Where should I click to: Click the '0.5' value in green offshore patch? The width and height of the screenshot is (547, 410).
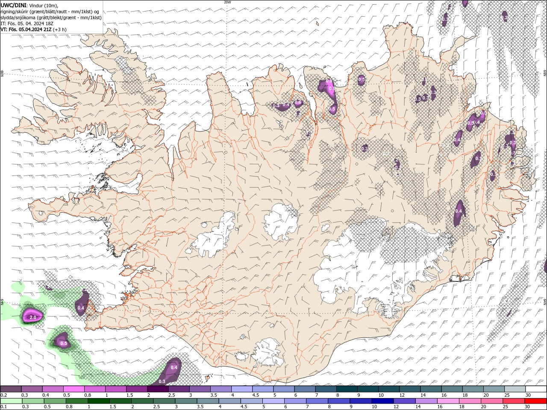coord(64,343)
